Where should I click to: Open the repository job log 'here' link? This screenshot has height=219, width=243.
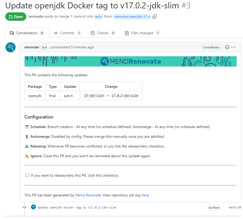(x=145, y=195)
